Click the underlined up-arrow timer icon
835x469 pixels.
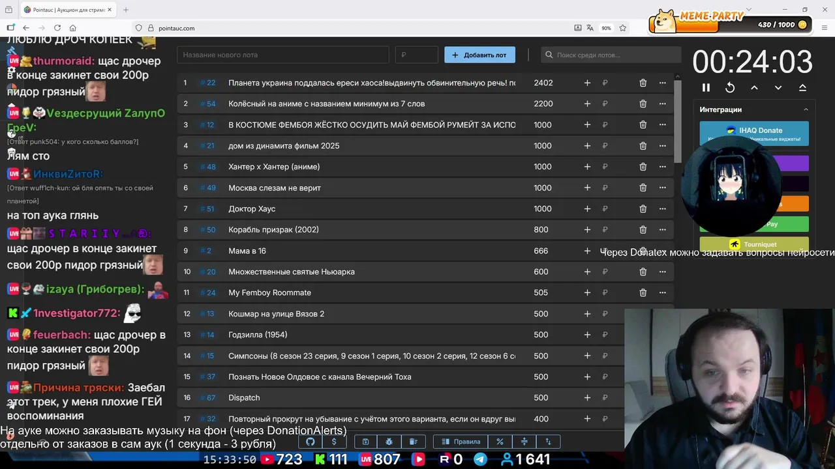[x=802, y=87]
